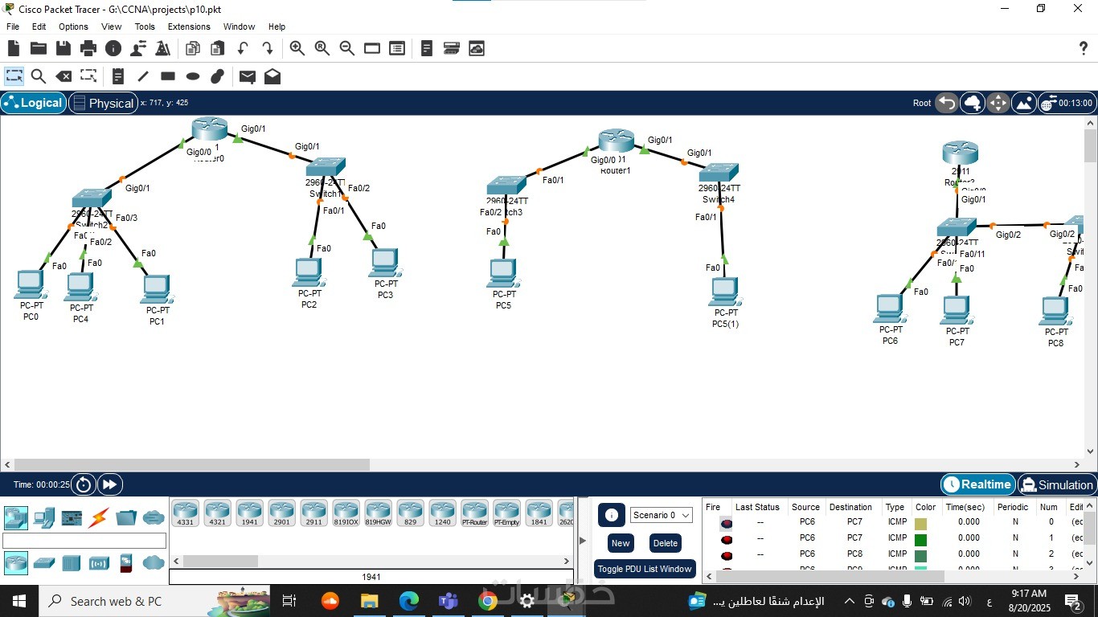Create a new network file

14,48
